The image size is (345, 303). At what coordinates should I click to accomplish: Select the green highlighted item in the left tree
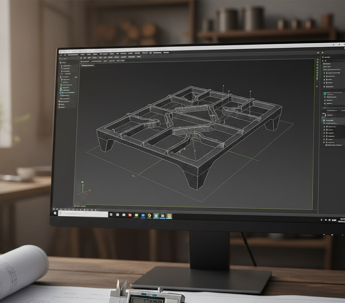[67, 85]
